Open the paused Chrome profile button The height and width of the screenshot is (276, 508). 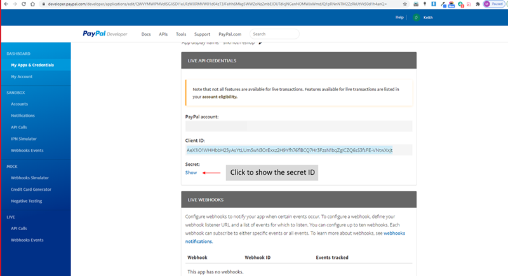tap(493, 4)
